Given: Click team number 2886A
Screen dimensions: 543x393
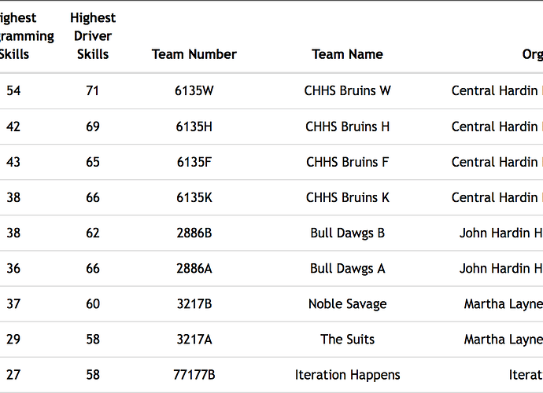Looking at the screenshot, I should pos(194,268).
